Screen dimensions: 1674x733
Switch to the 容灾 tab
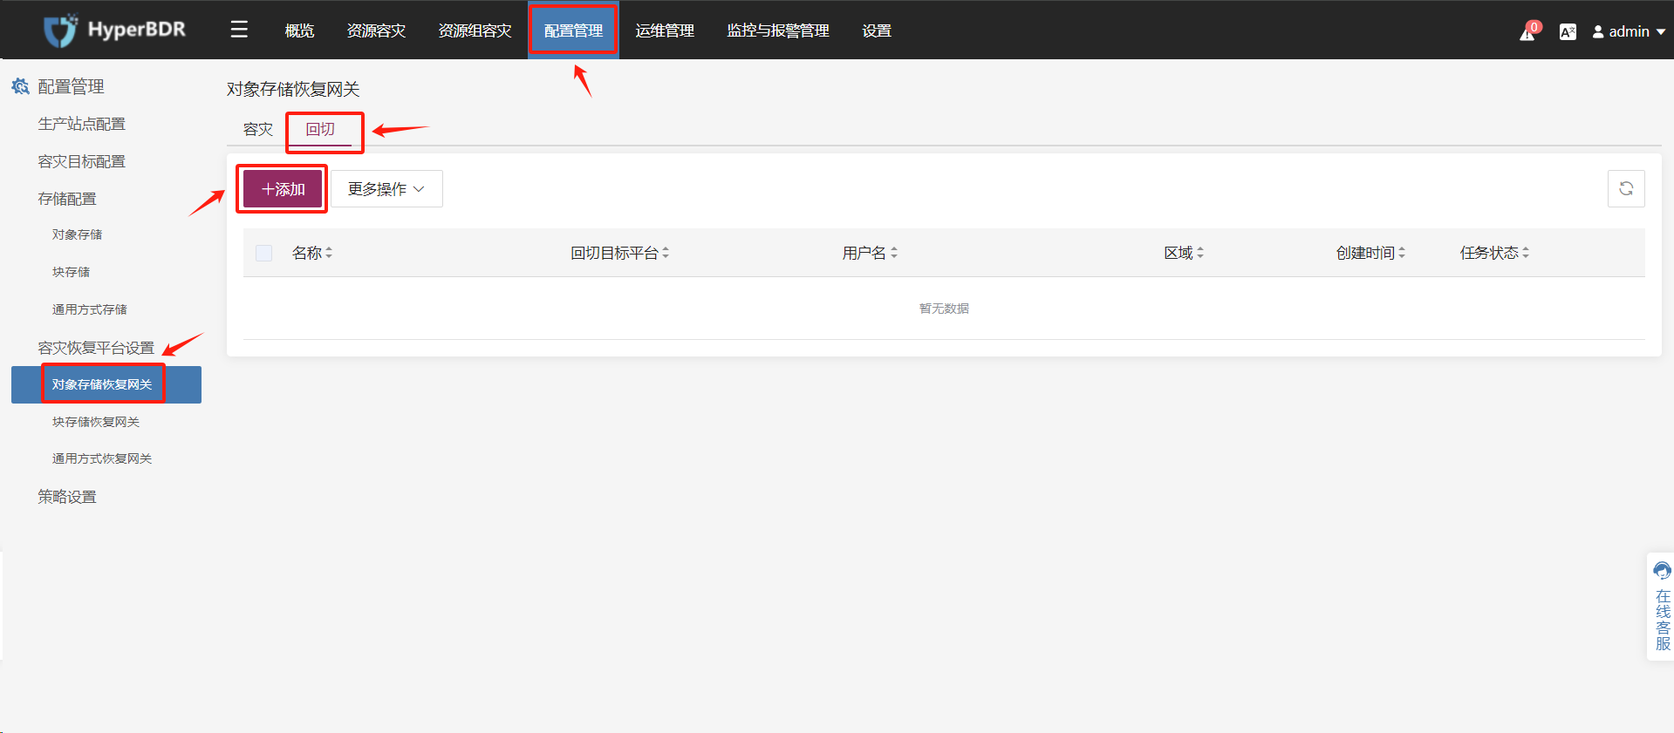point(258,129)
